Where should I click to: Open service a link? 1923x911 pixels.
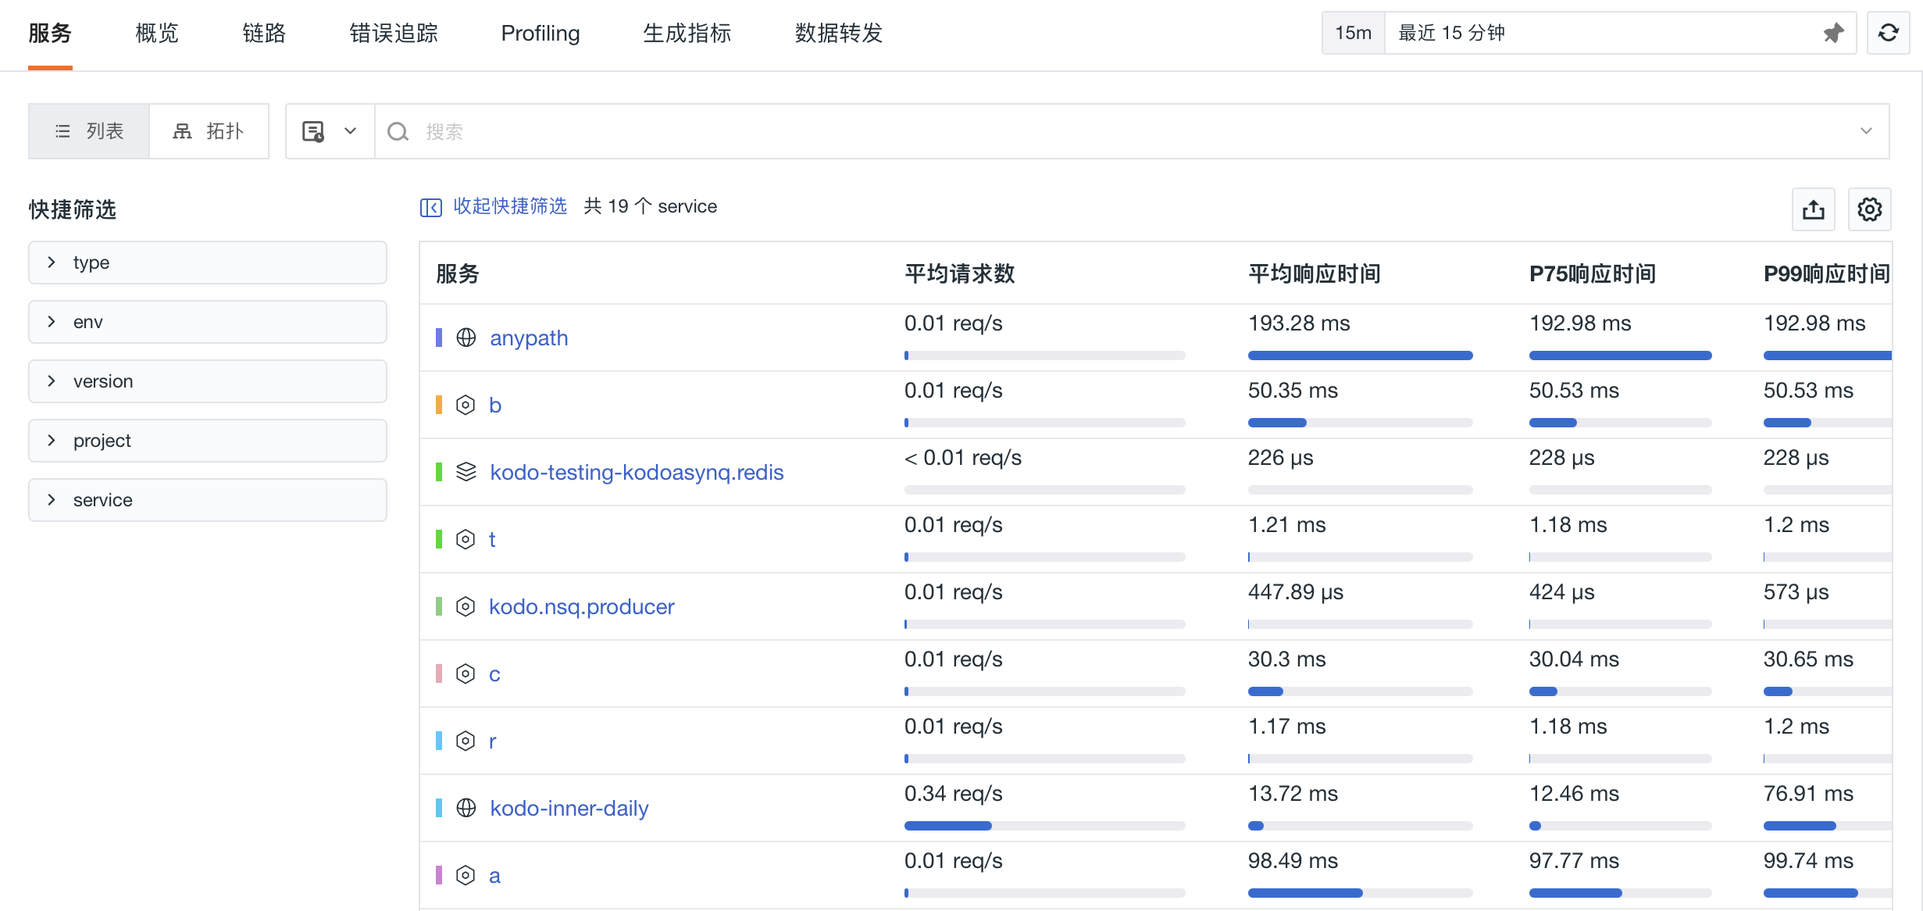[x=494, y=875]
